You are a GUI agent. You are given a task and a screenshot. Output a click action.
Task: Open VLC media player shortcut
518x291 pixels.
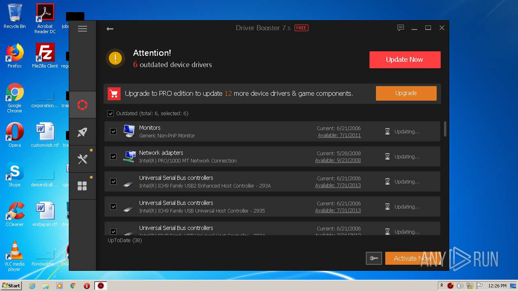tap(15, 256)
